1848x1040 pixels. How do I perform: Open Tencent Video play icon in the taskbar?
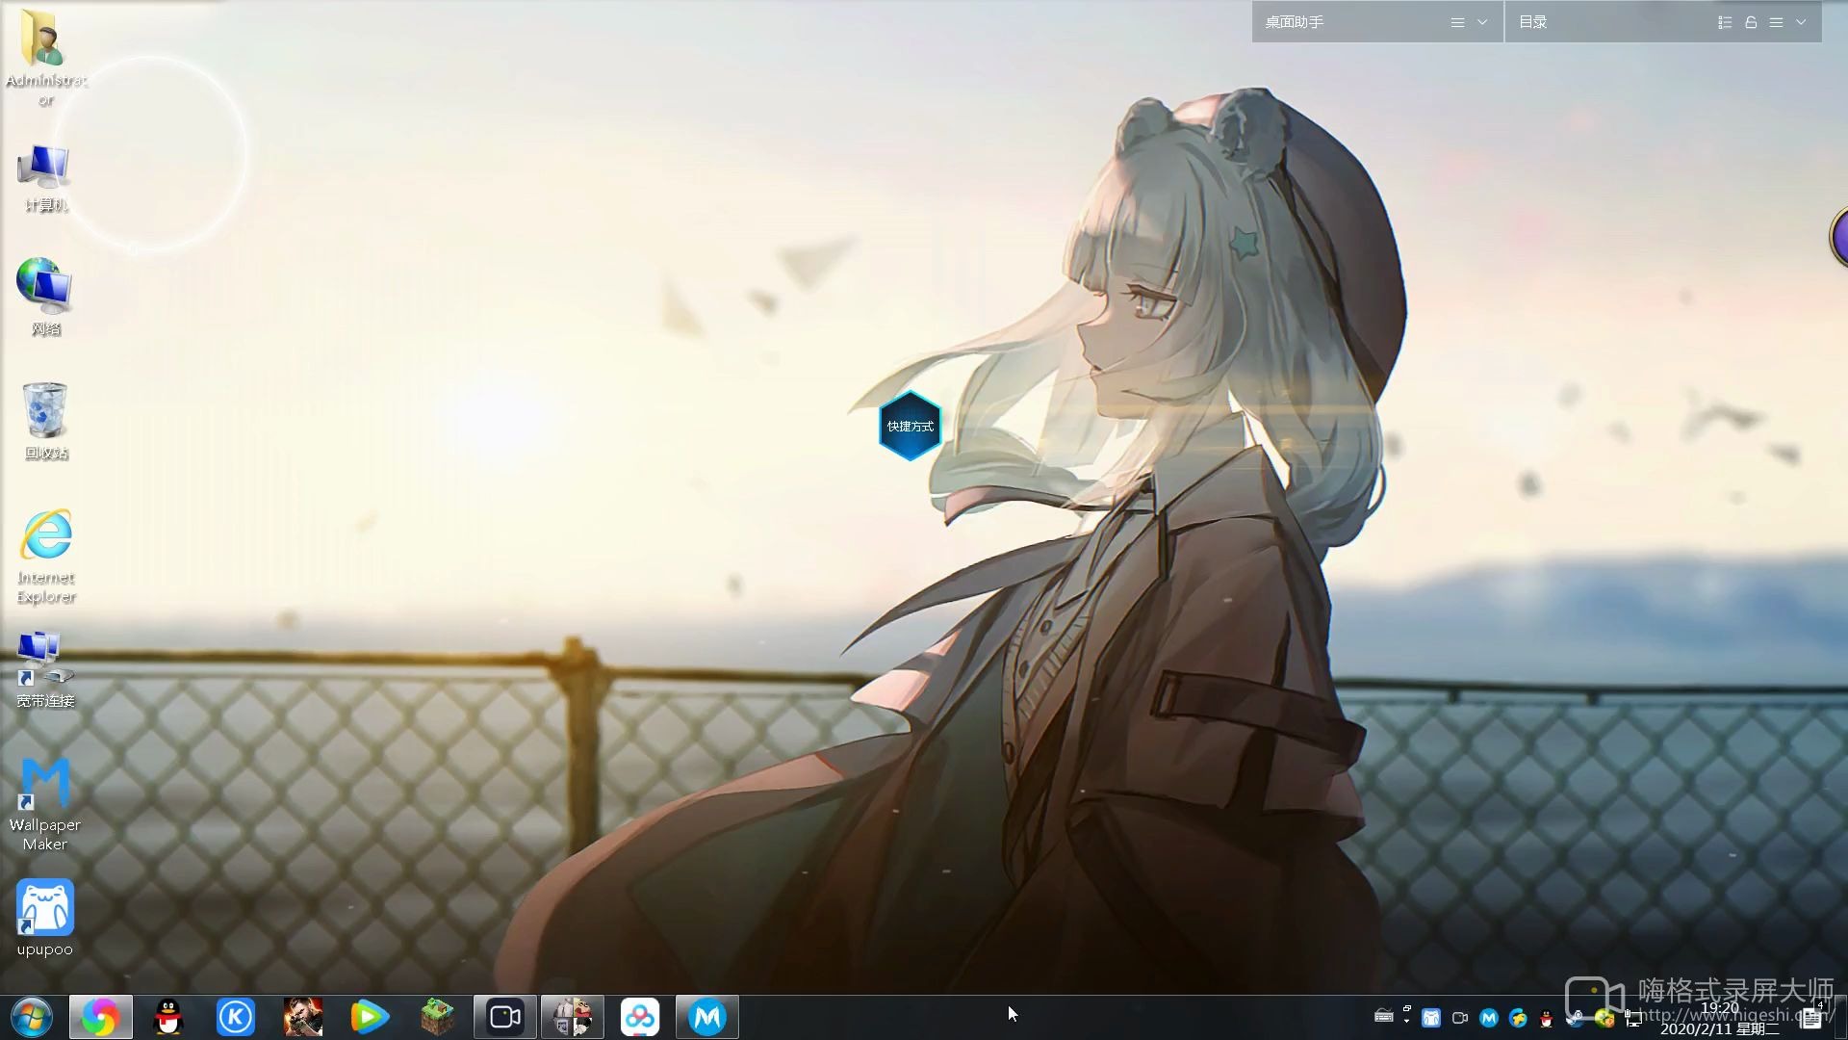coord(370,1017)
